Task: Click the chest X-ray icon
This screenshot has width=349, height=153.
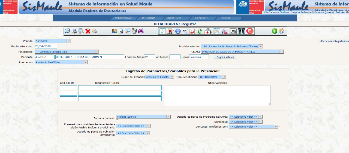Action: coord(241,31)
